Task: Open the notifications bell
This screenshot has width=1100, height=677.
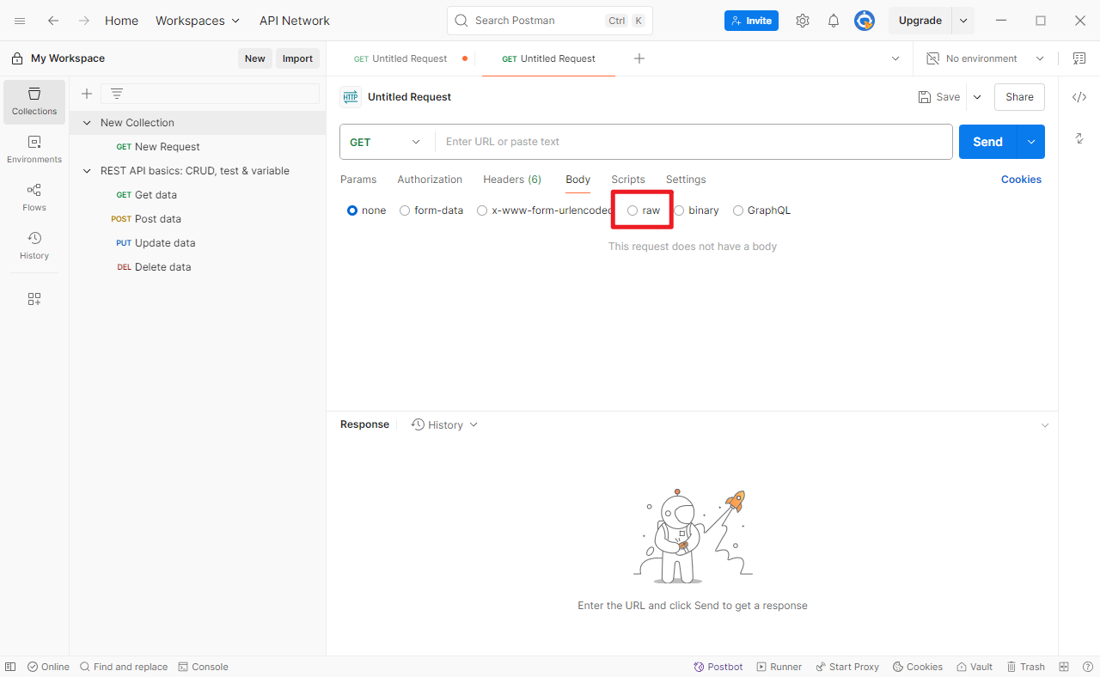Action: (834, 21)
